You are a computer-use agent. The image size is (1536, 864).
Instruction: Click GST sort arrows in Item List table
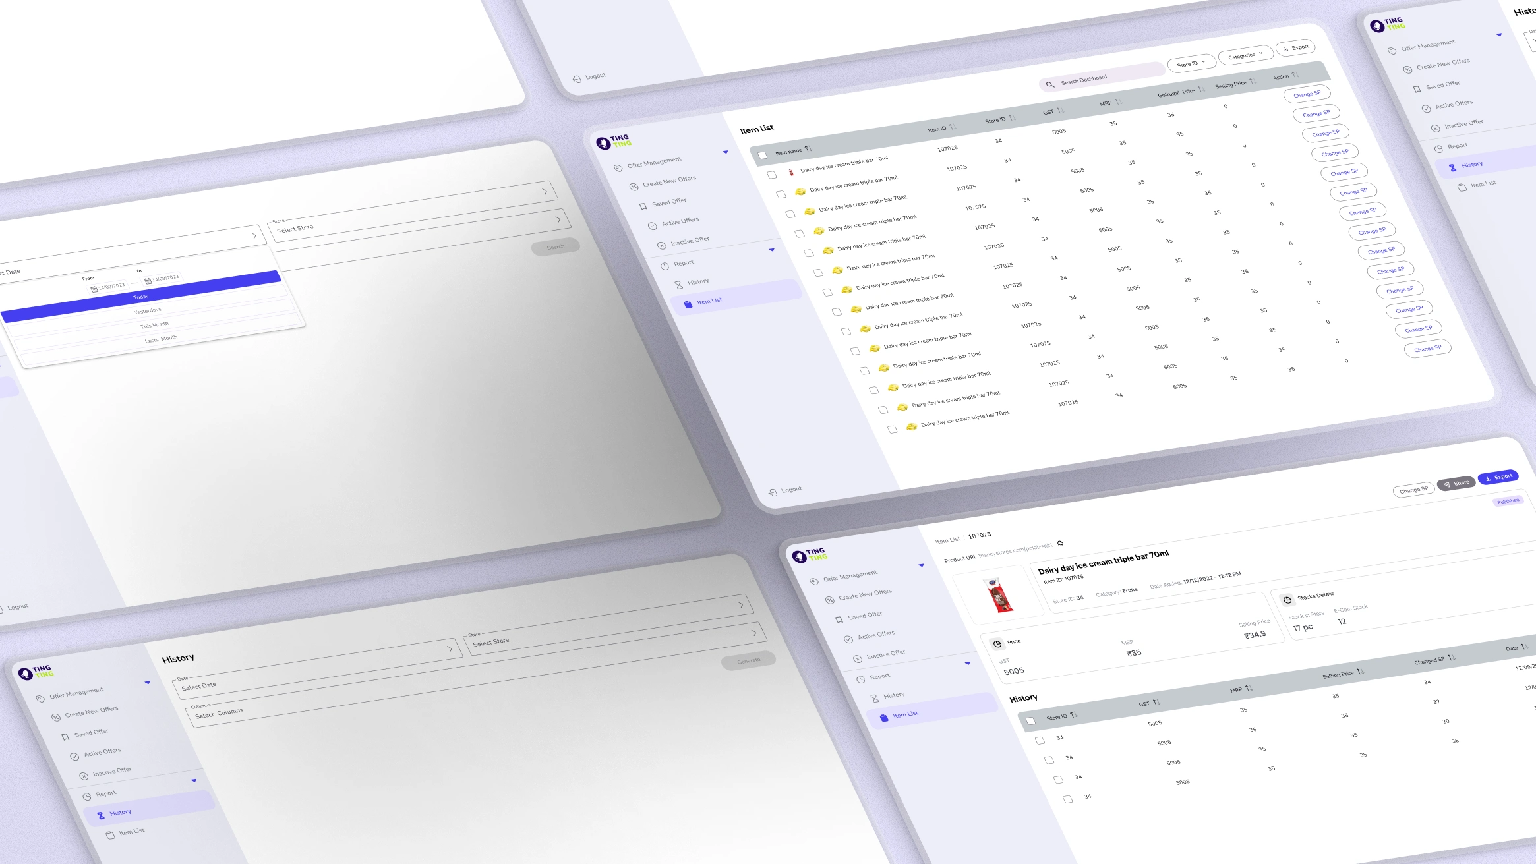click(x=1060, y=111)
